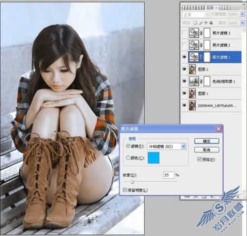Viewport: 247px width, 236px height.
Task: Click the 浓度 density slider handle
Action: (132, 182)
